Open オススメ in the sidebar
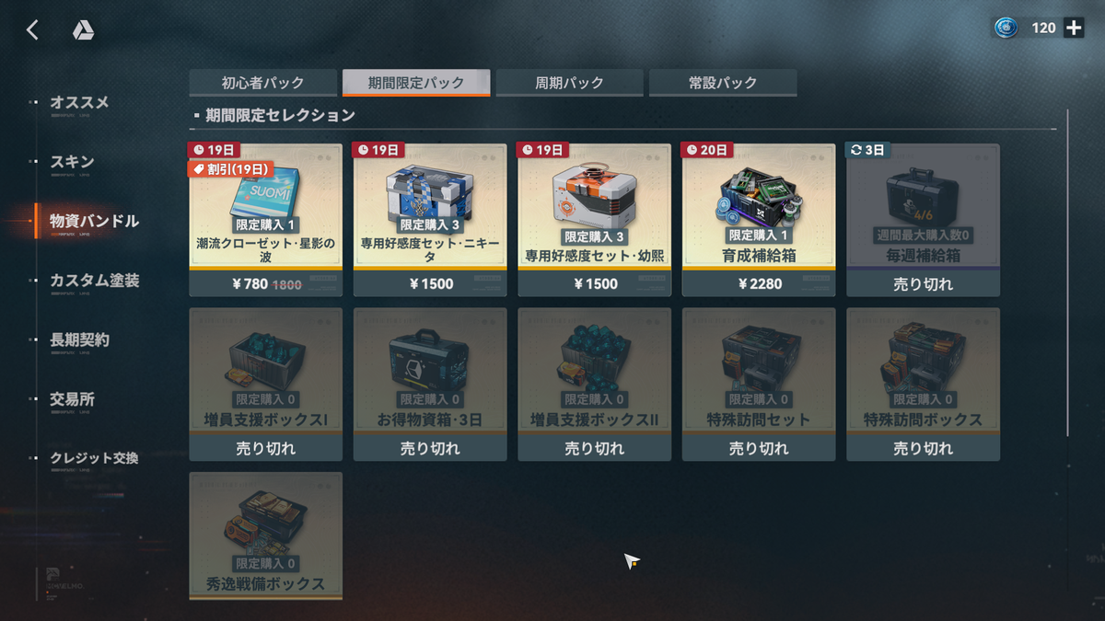Viewport: 1105px width, 621px height. click(x=79, y=102)
